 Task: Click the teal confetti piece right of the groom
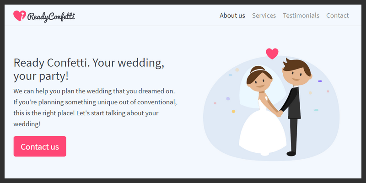point(316,110)
